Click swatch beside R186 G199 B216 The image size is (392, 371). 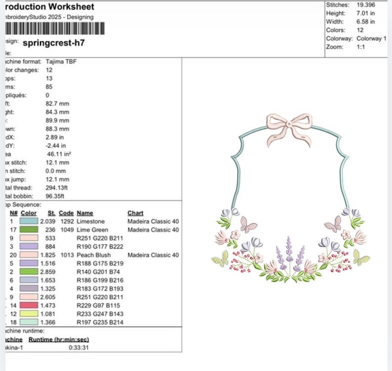tap(29, 280)
